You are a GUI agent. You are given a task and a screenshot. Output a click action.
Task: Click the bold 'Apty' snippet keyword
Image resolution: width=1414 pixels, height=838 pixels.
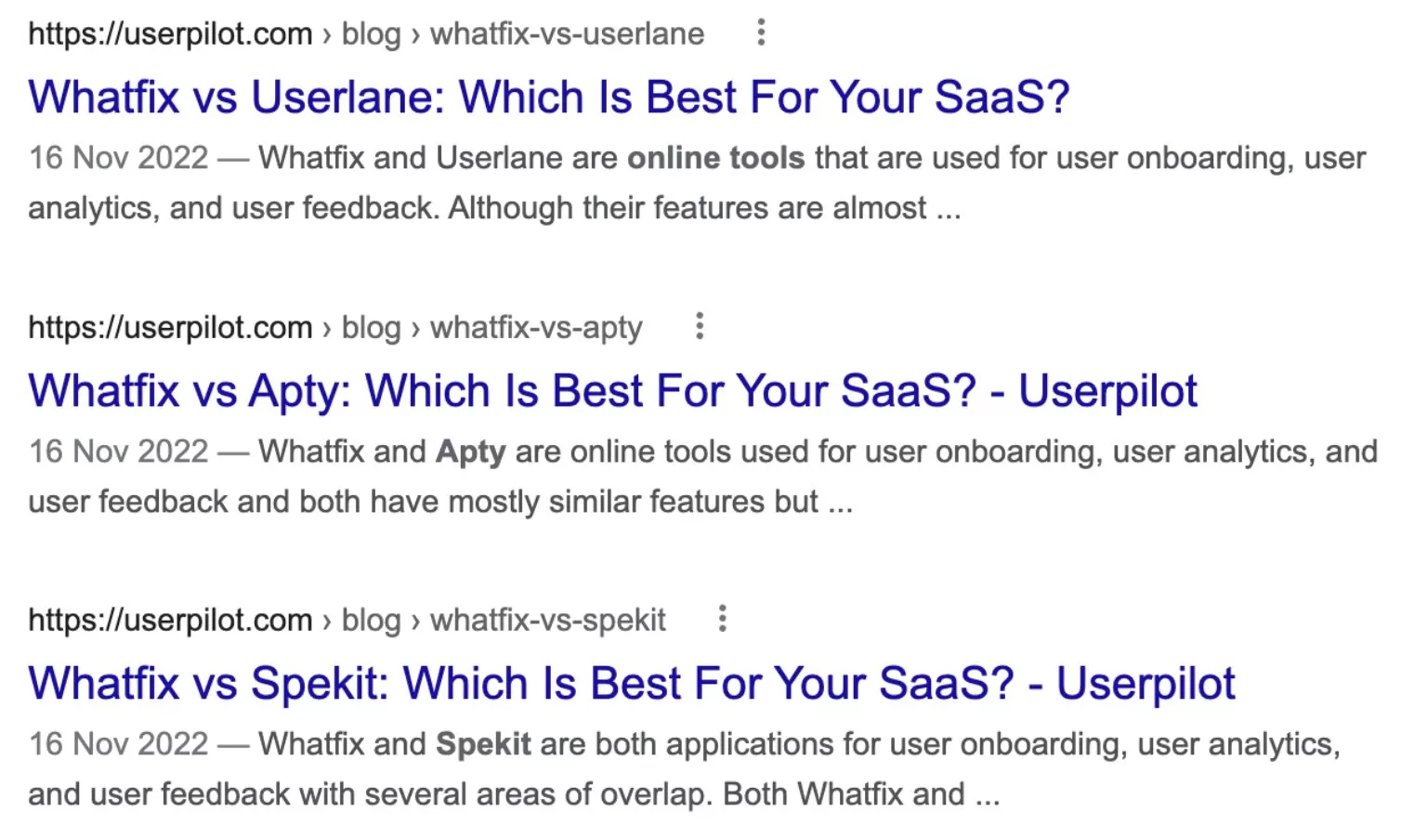coord(470,452)
